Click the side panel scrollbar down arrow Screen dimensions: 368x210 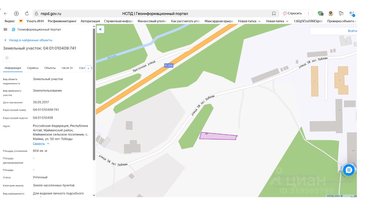tap(94, 195)
